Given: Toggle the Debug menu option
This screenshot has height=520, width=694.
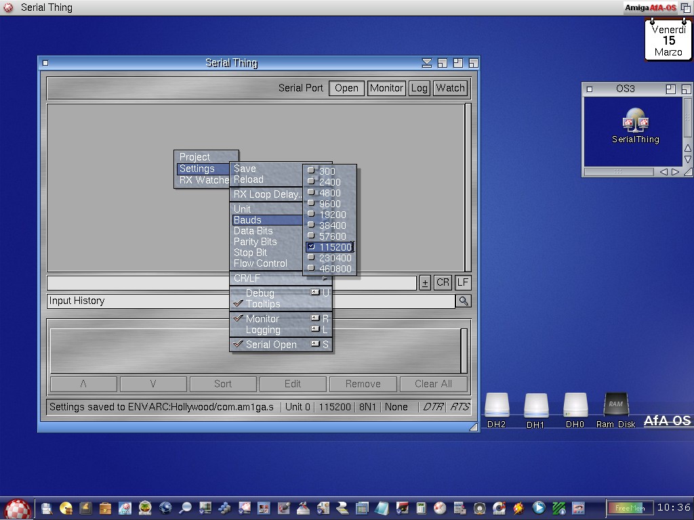Looking at the screenshot, I should (x=260, y=293).
